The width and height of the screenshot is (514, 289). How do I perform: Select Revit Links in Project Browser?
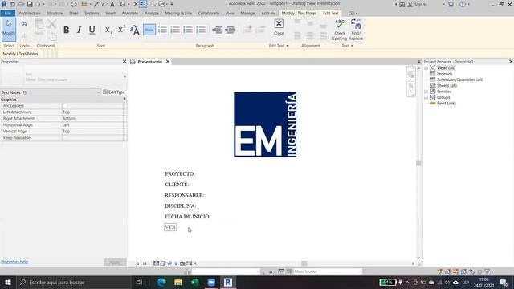[447, 104]
